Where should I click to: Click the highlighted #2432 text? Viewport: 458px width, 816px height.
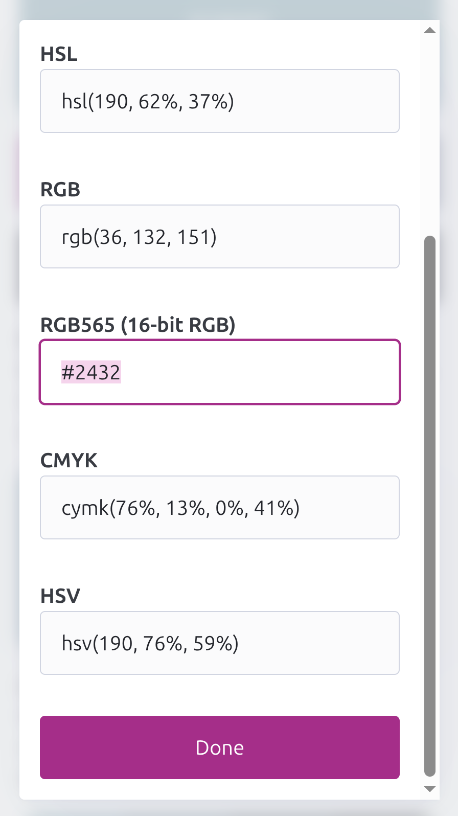pos(91,372)
